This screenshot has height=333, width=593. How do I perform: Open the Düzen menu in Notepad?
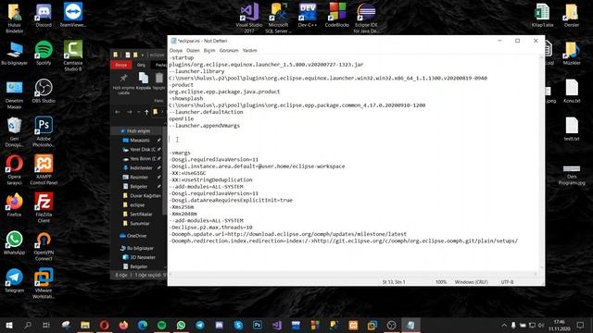click(x=193, y=50)
